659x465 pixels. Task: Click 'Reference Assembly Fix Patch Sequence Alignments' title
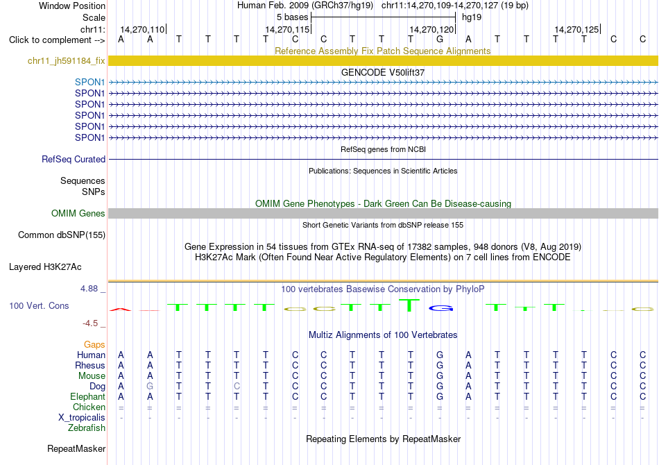(383, 51)
